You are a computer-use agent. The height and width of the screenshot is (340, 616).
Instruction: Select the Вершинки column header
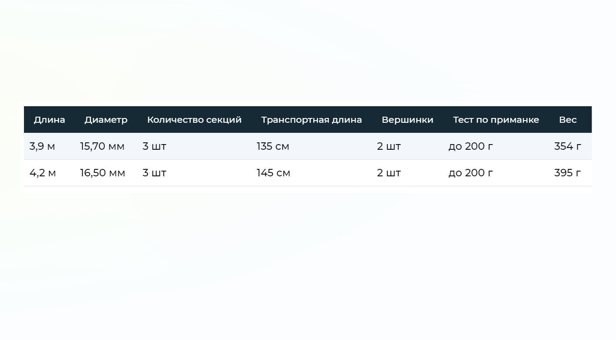407,120
